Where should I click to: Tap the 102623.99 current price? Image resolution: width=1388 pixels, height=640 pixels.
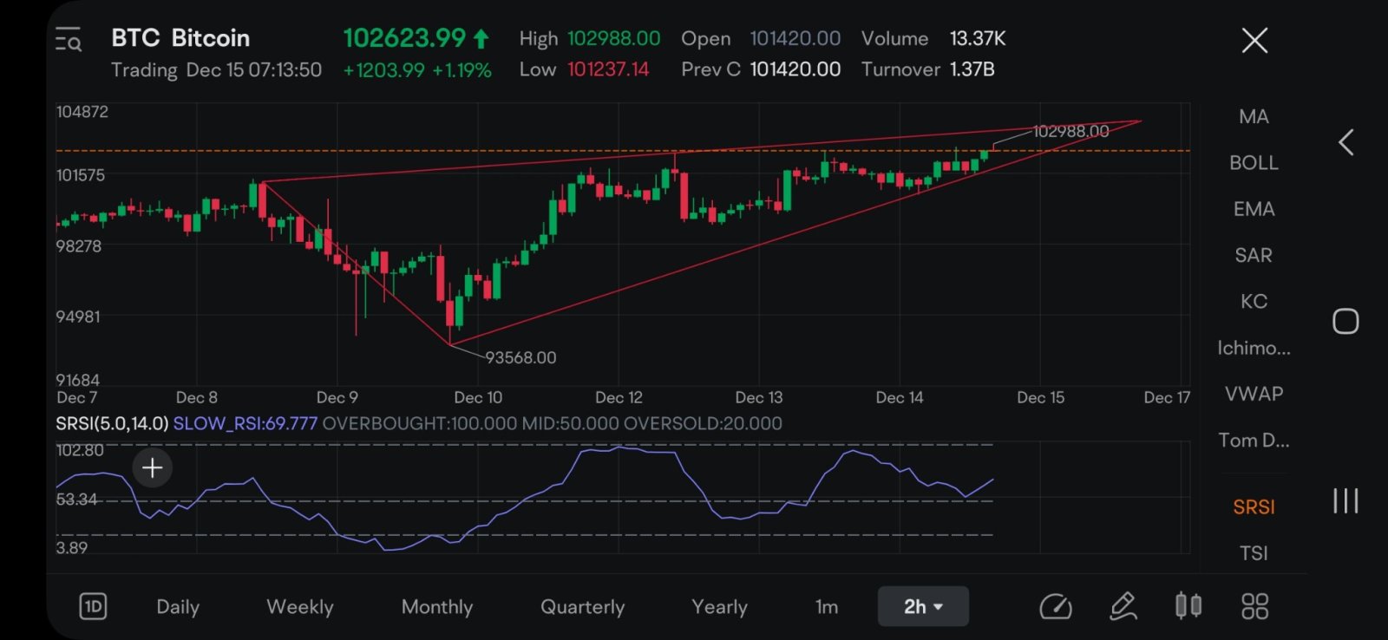coord(405,38)
